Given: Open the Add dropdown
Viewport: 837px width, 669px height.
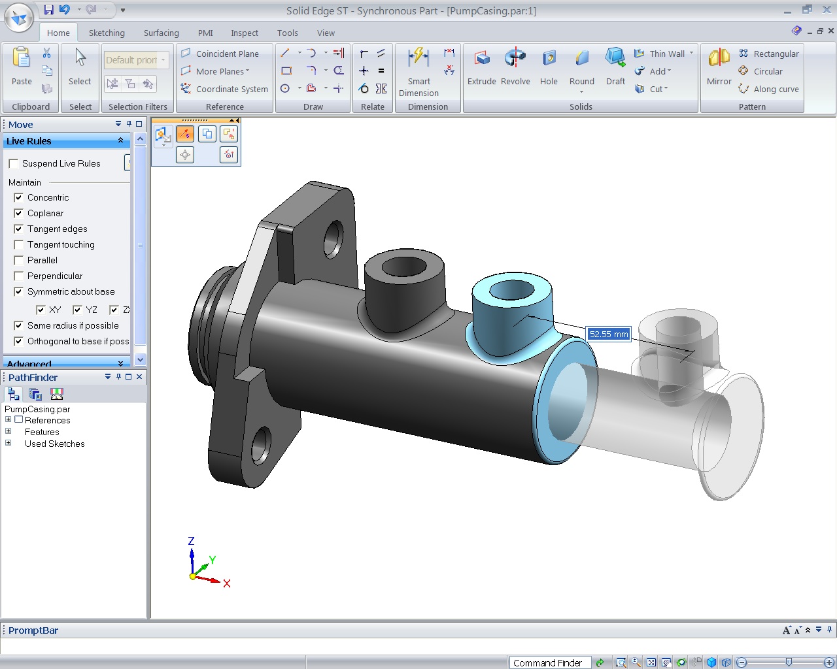Looking at the screenshot, I should (669, 71).
